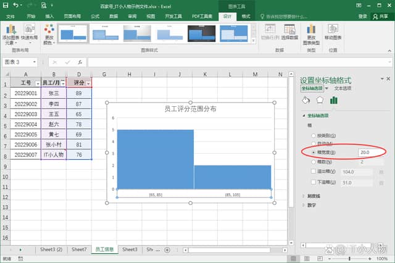This screenshot has width=395, height=263.
Task: Enable the 溢出箱 checkbox
Action: pyautogui.click(x=314, y=171)
